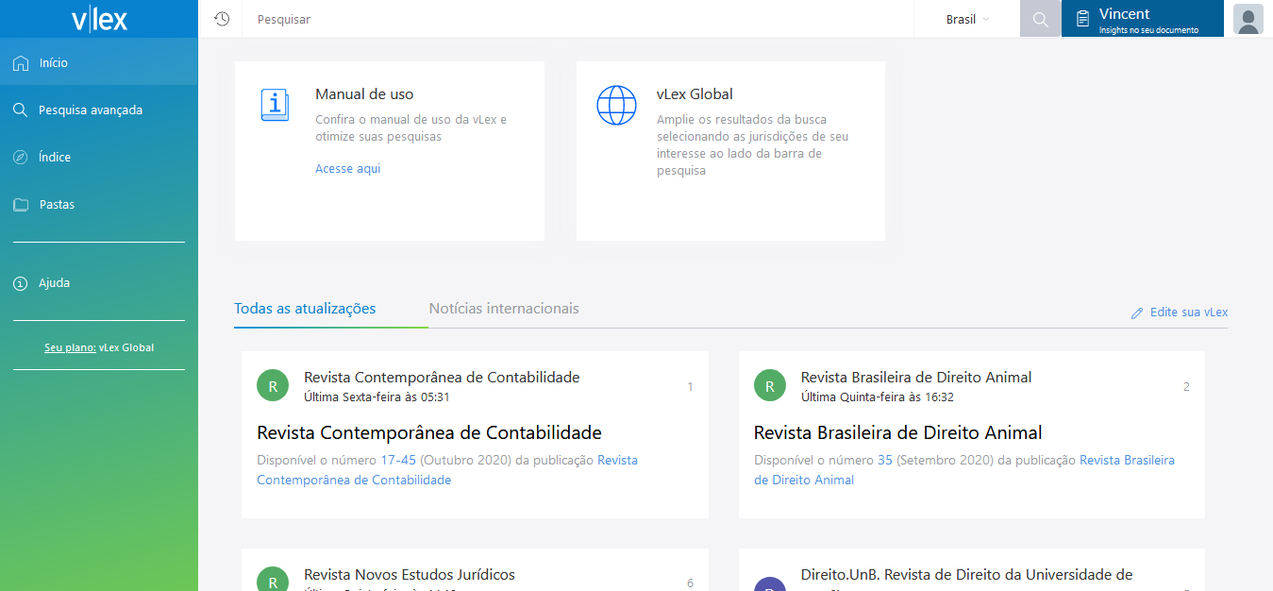Open Vincent insights button
This screenshot has width=1273, height=591.
1143,19
